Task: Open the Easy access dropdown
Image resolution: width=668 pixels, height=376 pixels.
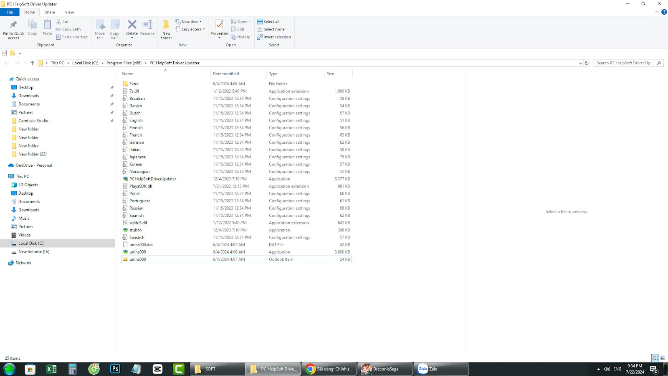Action: click(190, 29)
